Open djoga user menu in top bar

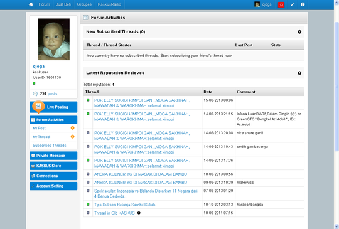click(267, 4)
